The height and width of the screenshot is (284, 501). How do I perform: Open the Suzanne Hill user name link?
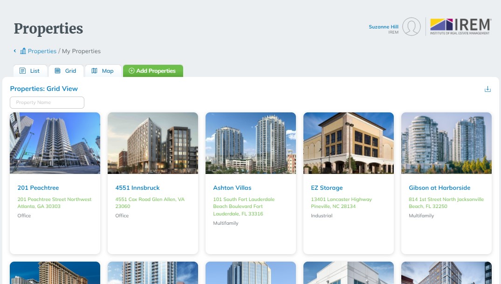click(x=384, y=27)
